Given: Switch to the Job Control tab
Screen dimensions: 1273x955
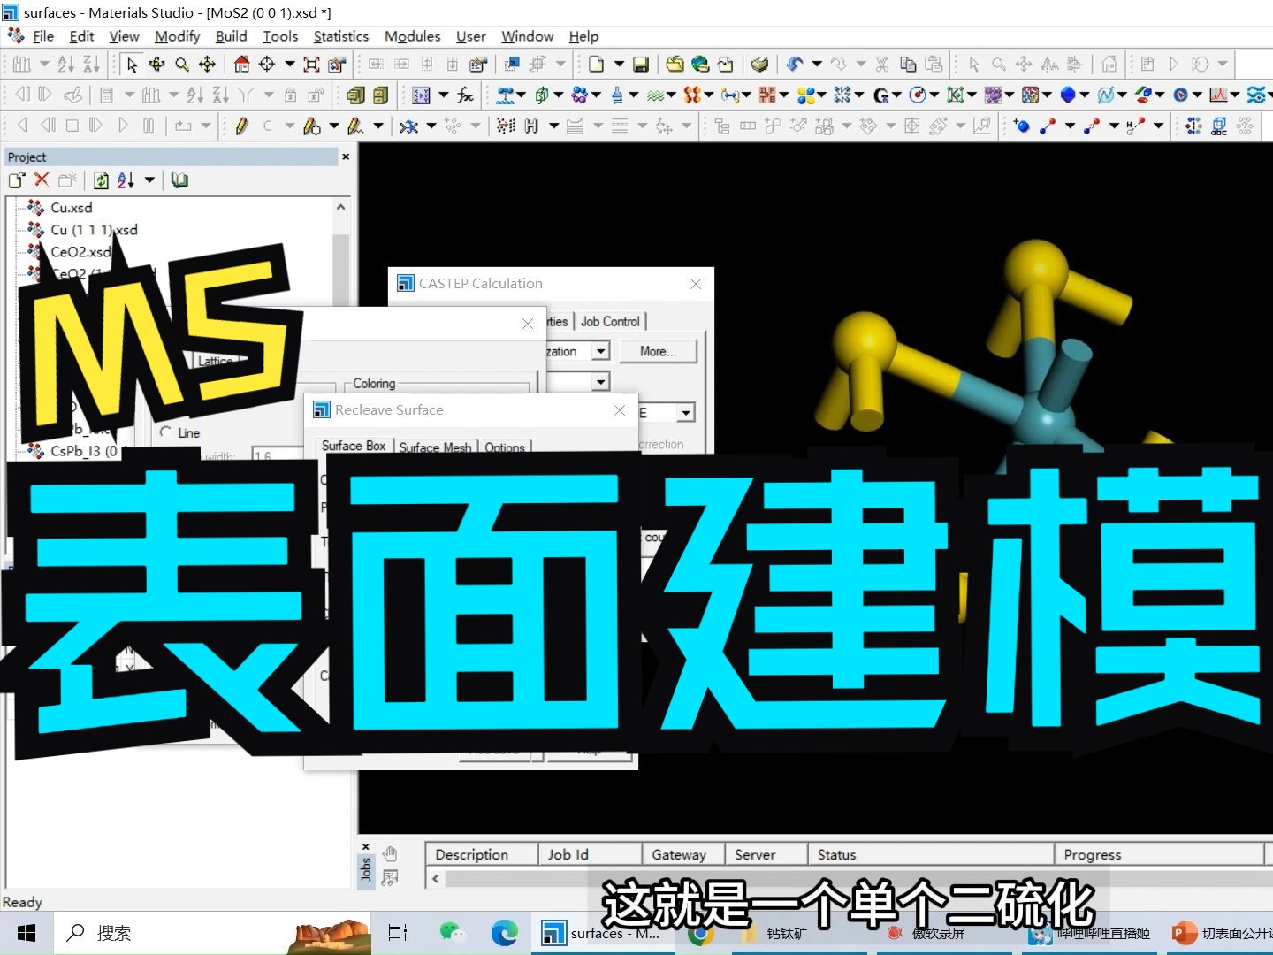Looking at the screenshot, I should tap(610, 321).
